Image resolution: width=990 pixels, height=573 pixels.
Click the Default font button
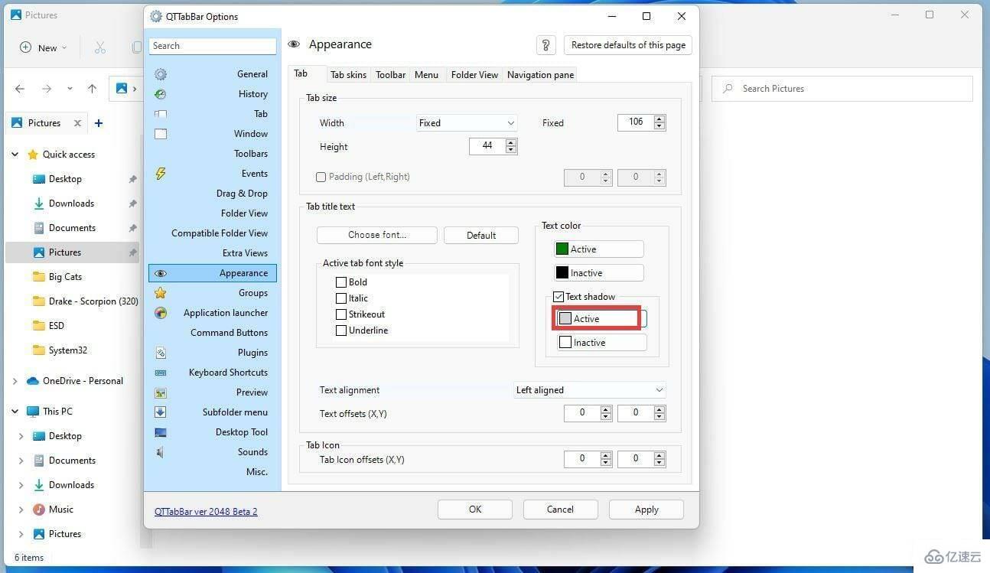pos(481,235)
